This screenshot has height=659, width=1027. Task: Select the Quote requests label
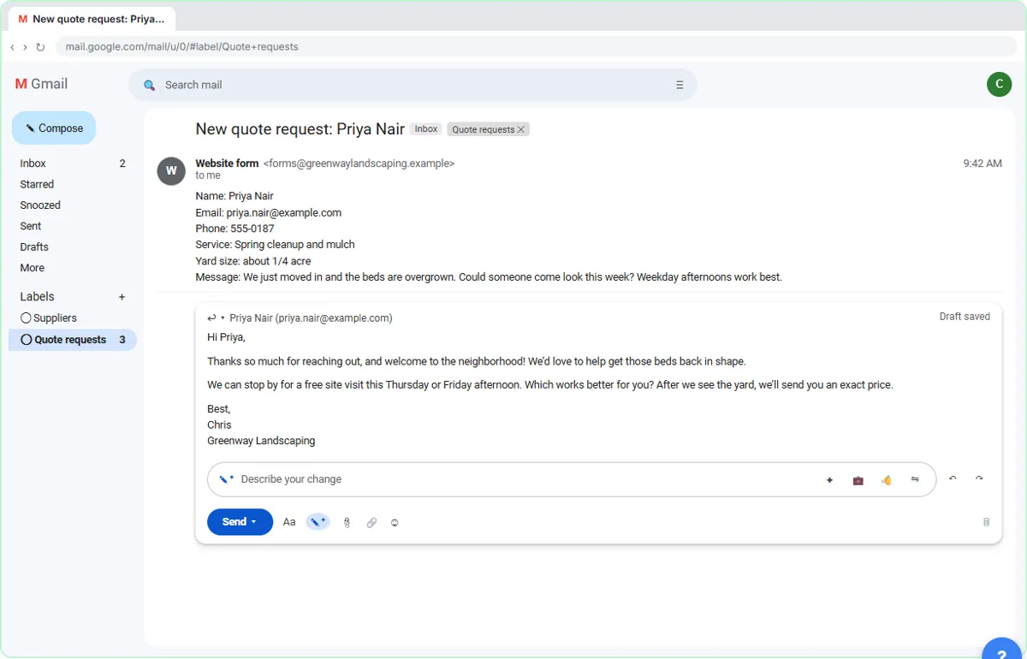[x=73, y=340]
